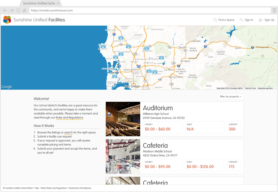Click the Welcome! heading
Viewport: 278px width, 192px height.
(x=41, y=99)
